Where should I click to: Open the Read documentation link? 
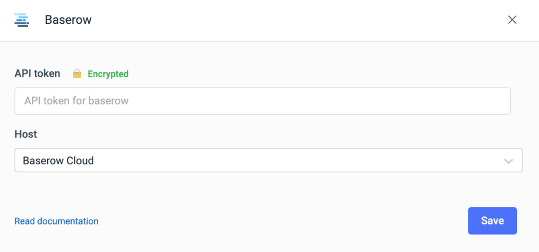click(x=56, y=221)
